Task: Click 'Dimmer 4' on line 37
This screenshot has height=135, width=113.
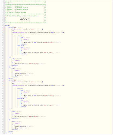Action: 17,60
